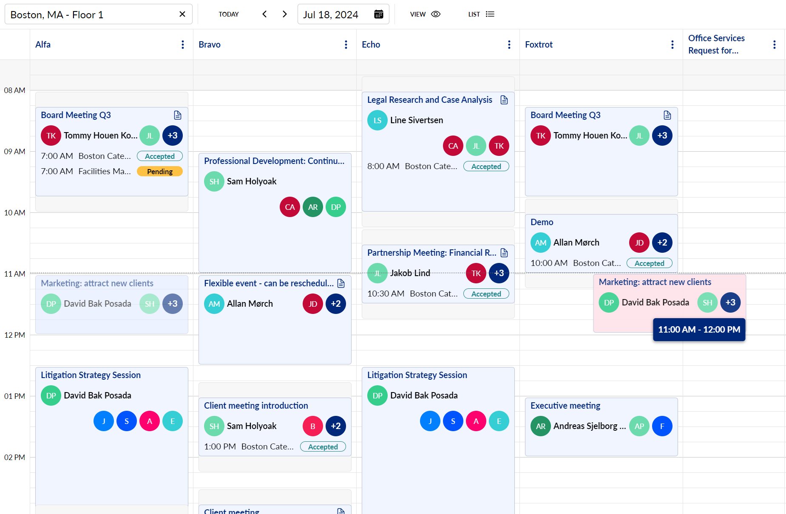This screenshot has width=786, height=514.
Task: Switch to LIST view
Action: [481, 14]
